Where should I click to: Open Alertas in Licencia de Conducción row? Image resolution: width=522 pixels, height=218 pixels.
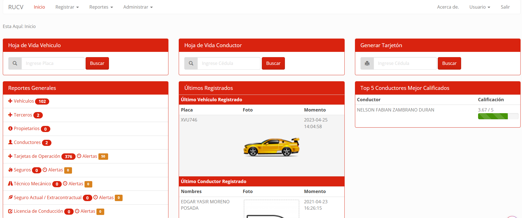88,211
